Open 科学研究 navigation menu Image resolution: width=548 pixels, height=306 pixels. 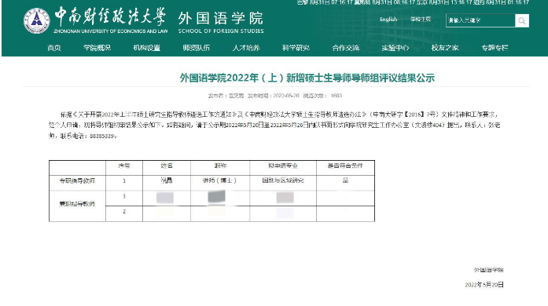[x=296, y=48]
